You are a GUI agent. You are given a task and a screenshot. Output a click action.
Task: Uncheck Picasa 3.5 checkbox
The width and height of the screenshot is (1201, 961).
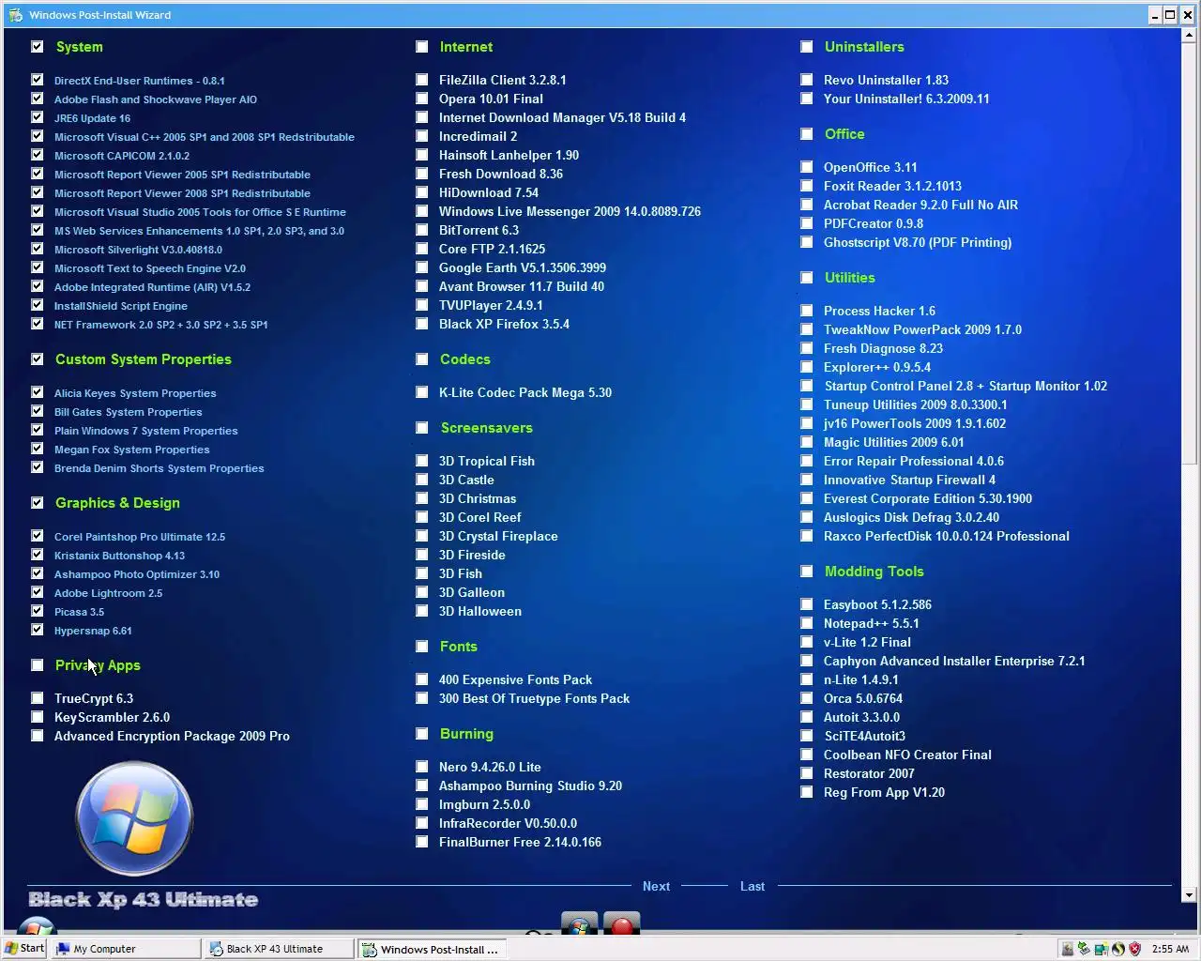37,611
